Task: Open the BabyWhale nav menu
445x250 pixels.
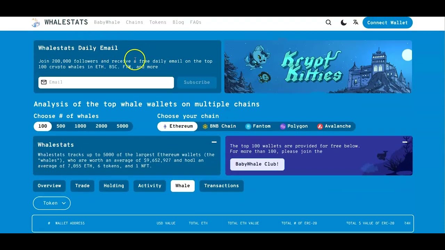Action: click(x=107, y=22)
